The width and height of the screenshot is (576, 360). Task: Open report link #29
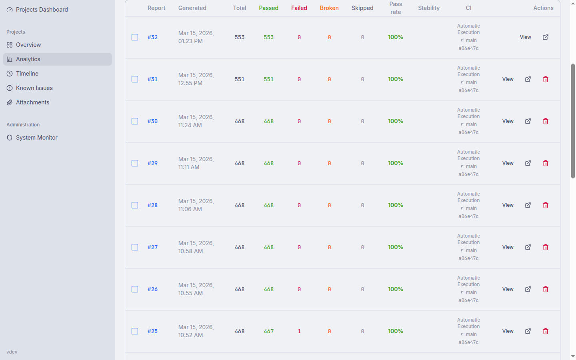(x=152, y=163)
